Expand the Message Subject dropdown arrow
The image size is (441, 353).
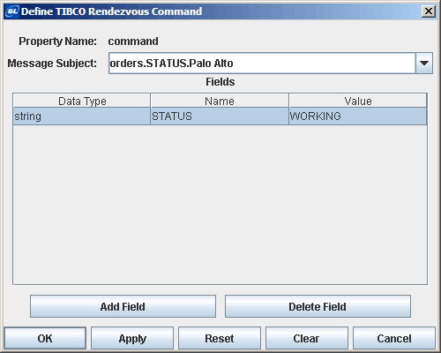point(424,64)
